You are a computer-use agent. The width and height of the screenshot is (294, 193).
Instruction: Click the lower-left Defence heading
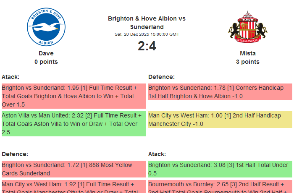pyautogui.click(x=15, y=154)
